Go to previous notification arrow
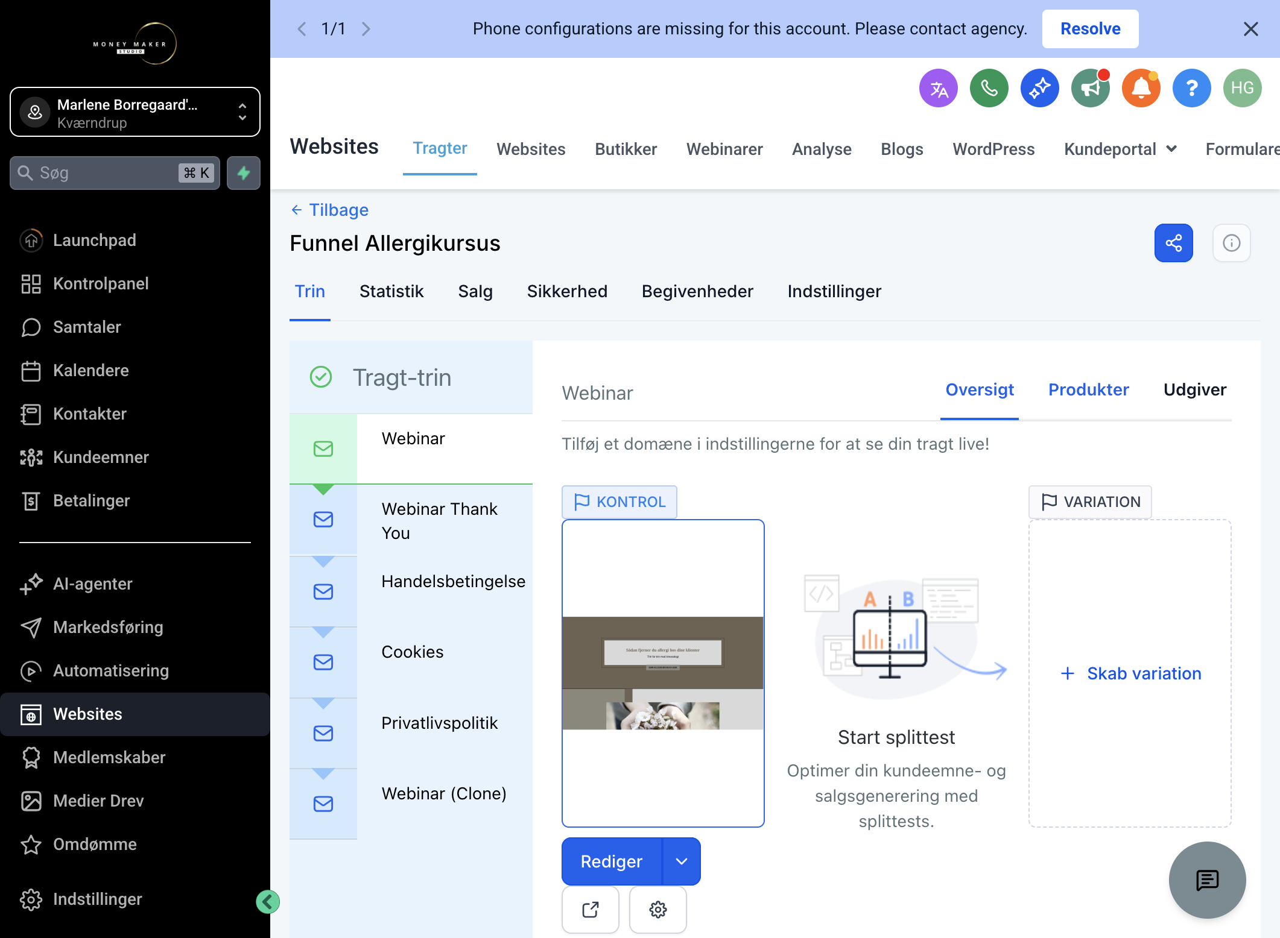 point(302,29)
